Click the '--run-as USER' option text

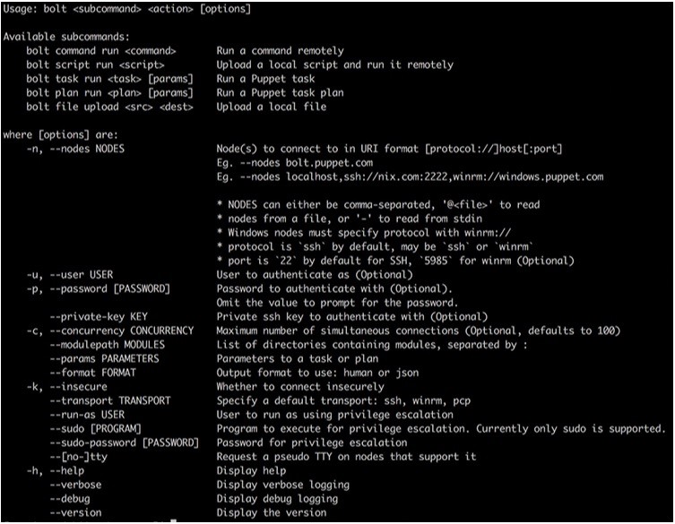87,415
